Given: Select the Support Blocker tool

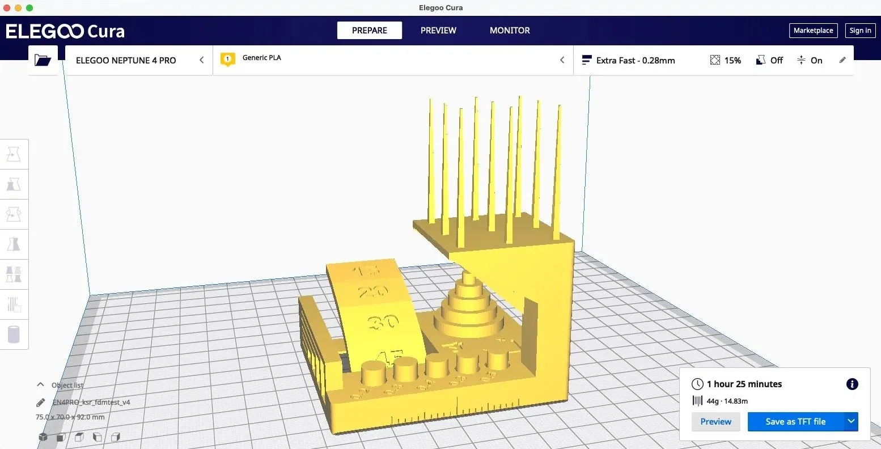Looking at the screenshot, I should (x=14, y=304).
